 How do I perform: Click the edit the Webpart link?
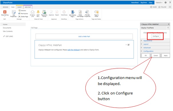(x=74, y=50)
